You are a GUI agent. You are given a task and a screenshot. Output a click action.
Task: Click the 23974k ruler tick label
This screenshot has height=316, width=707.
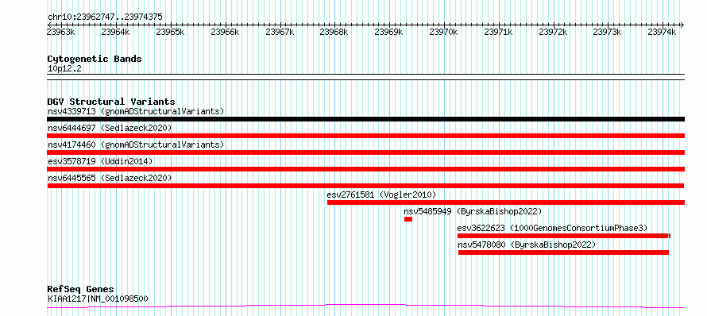tap(662, 32)
